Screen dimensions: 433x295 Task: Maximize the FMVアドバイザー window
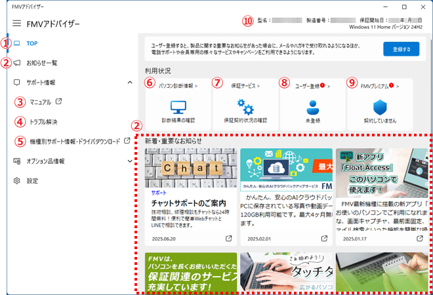(x=404, y=7)
